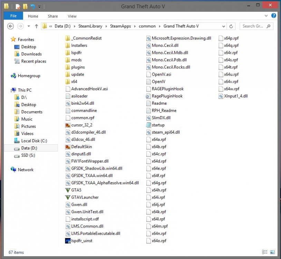Select the lspdfr_uinst uninstaller icon
Image resolution: width=281 pixels, height=259 pixels.
click(68, 241)
